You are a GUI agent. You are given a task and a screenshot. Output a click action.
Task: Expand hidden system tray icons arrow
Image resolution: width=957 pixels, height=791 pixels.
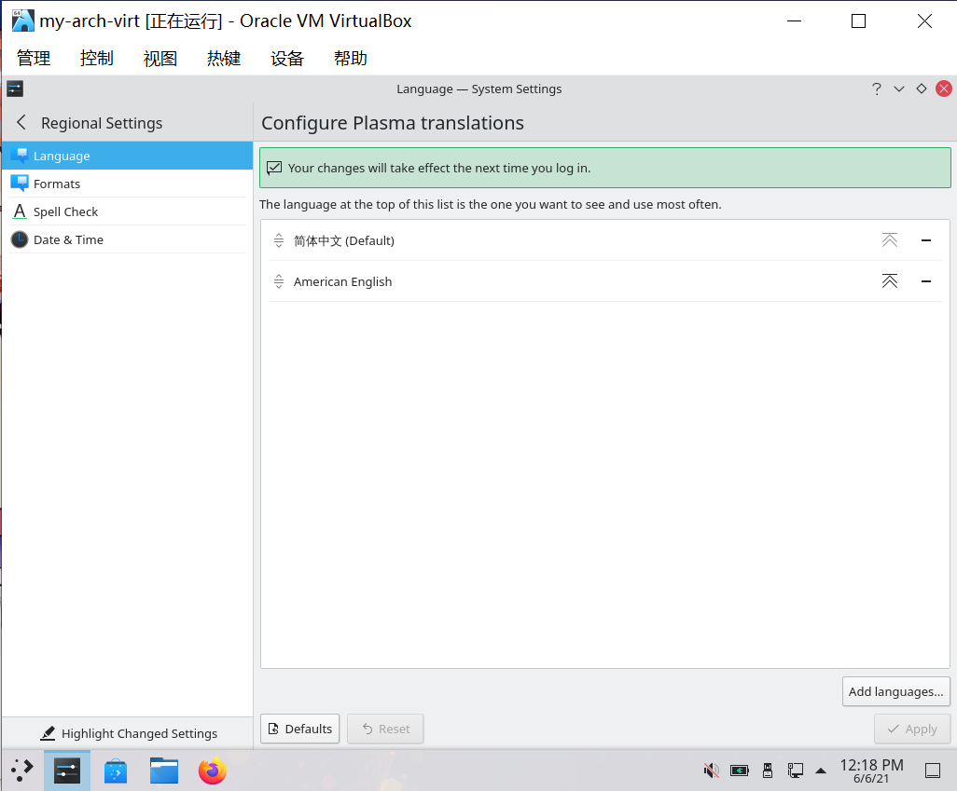[x=821, y=771]
